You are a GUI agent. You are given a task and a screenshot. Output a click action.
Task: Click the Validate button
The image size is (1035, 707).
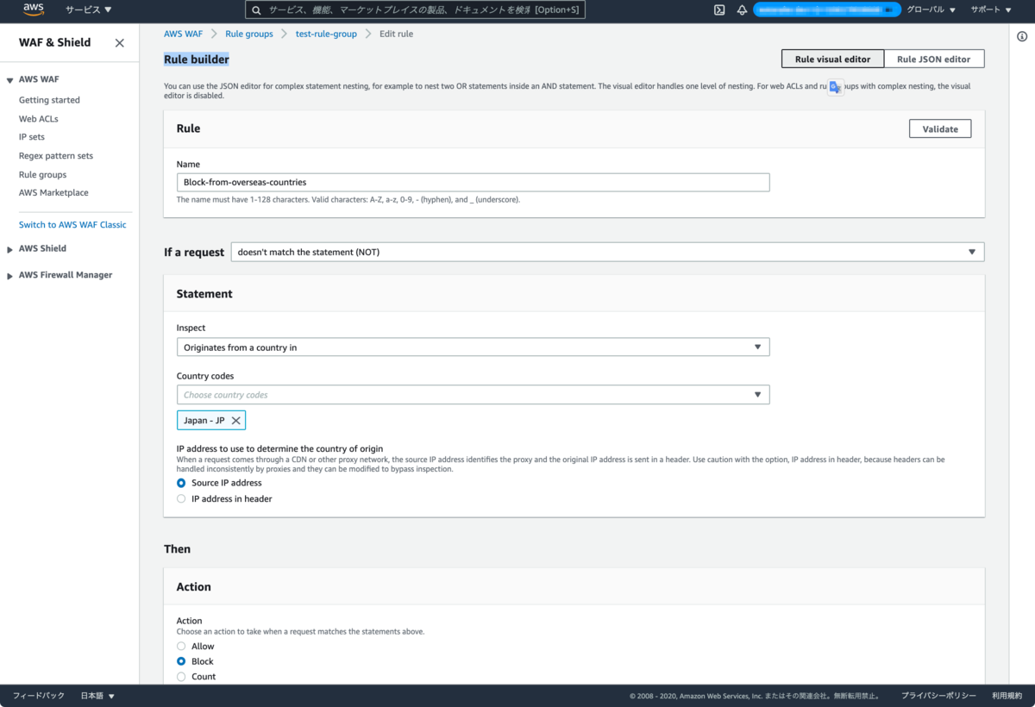pos(940,128)
